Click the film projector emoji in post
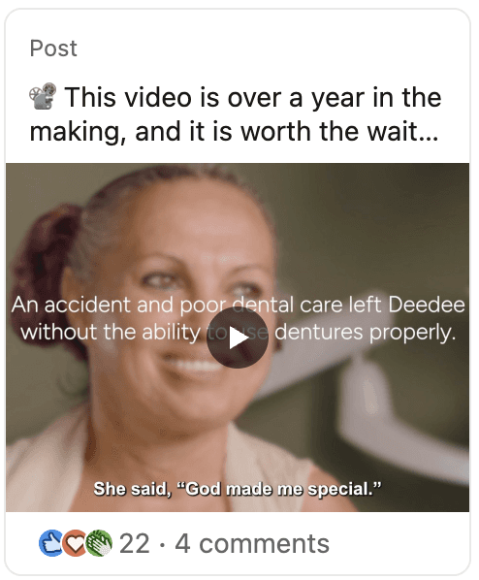The height and width of the screenshot is (580, 479). (x=43, y=96)
